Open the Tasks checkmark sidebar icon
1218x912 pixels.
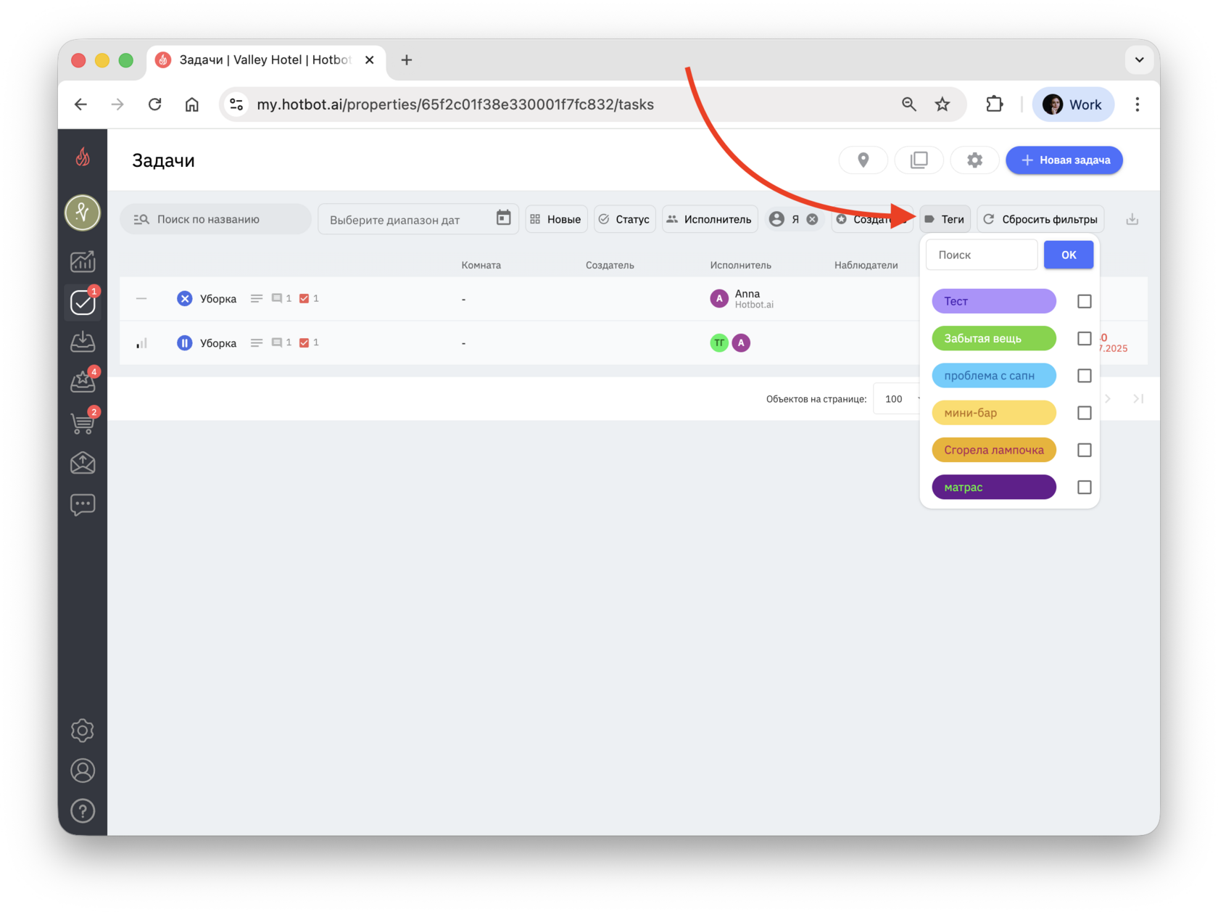click(83, 302)
